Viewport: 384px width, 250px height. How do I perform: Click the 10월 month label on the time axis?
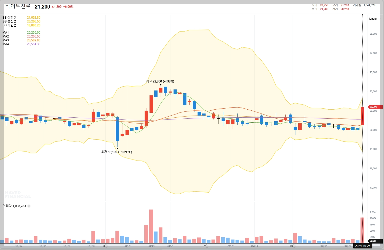293,246
